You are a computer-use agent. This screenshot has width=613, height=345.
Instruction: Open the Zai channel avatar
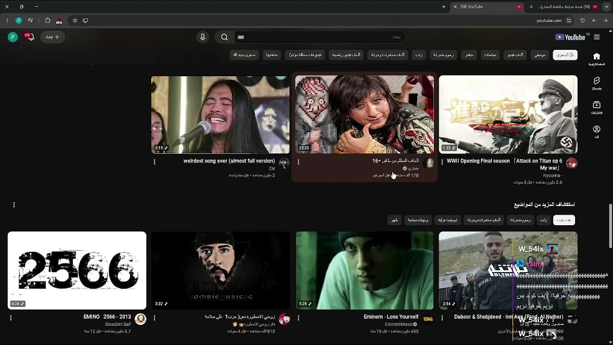(x=284, y=164)
